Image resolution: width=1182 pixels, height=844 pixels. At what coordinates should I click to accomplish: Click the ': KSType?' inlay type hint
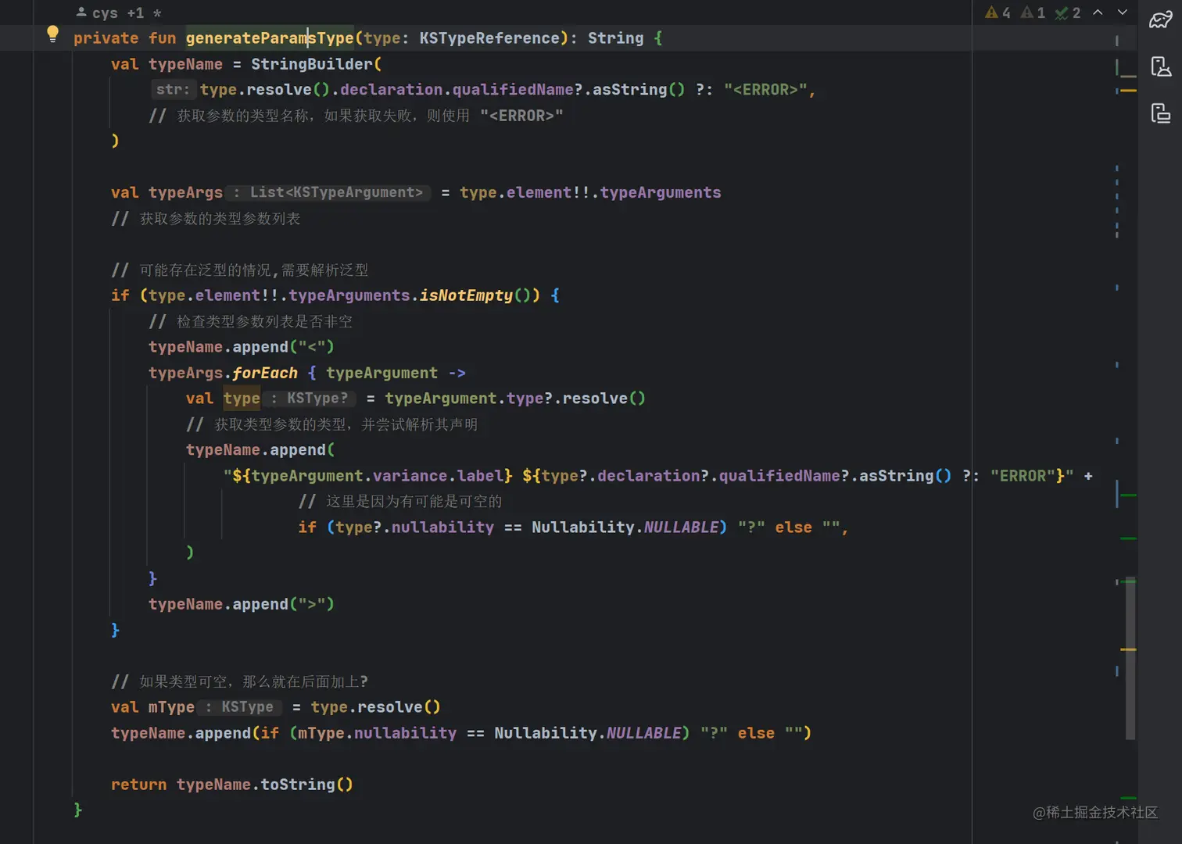(x=310, y=399)
